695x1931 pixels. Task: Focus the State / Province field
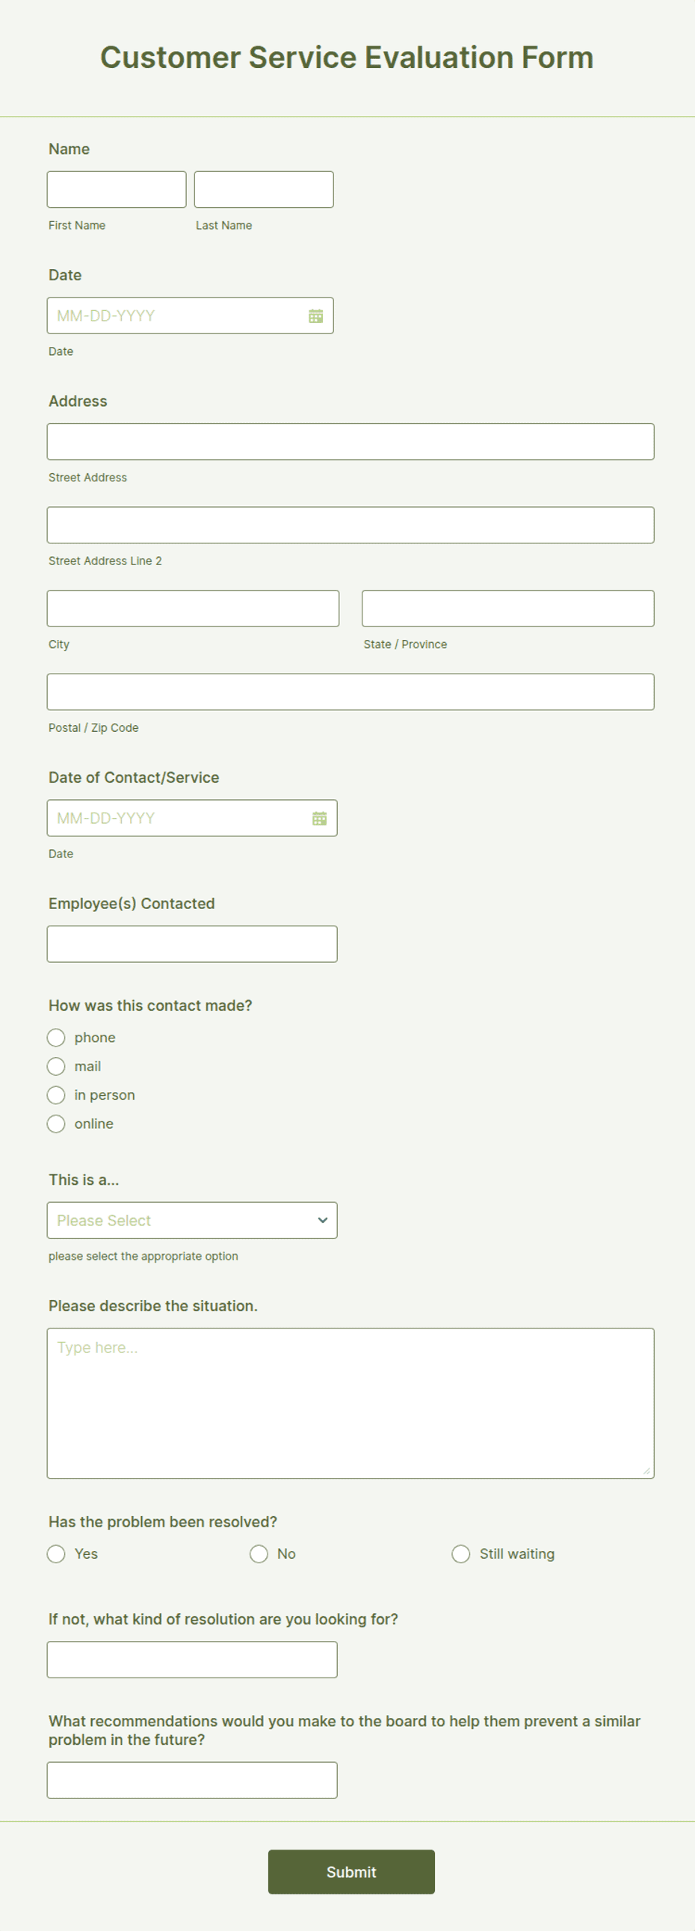click(x=507, y=608)
